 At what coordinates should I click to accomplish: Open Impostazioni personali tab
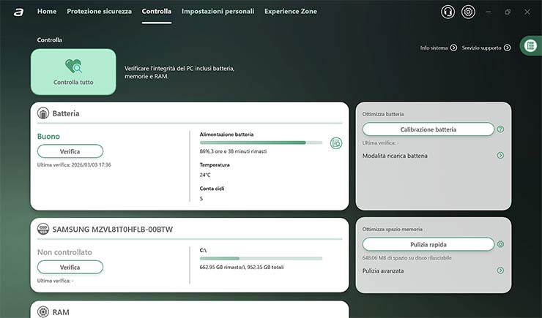(x=218, y=12)
